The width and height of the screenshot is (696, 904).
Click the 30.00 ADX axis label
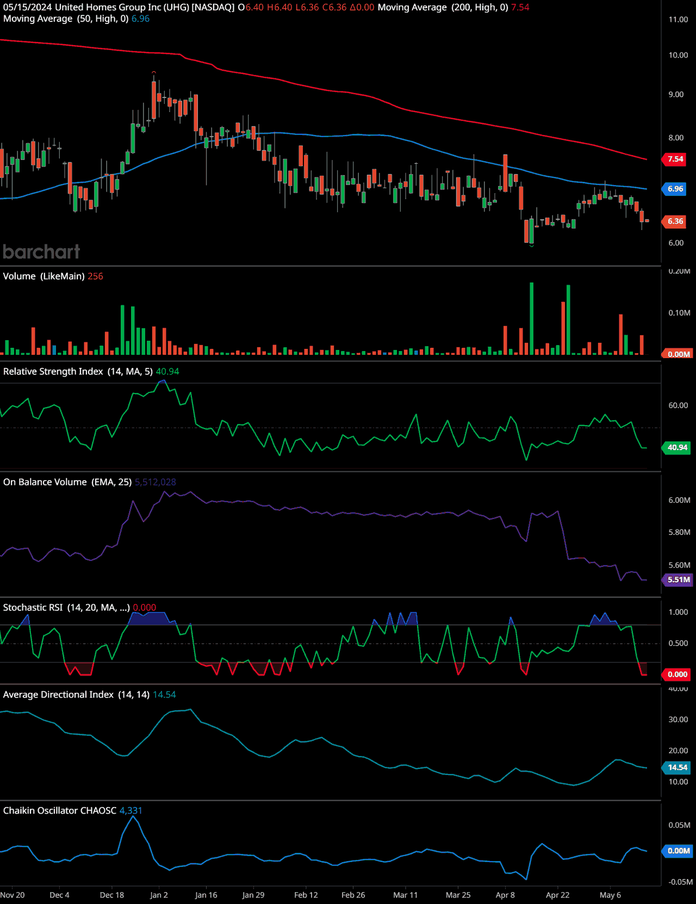click(678, 719)
